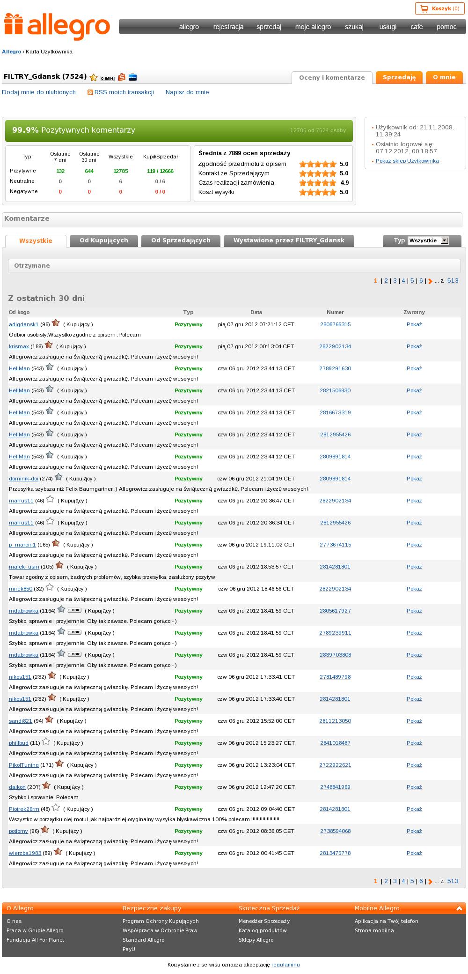Go to next page using top orange arrow

(430, 281)
